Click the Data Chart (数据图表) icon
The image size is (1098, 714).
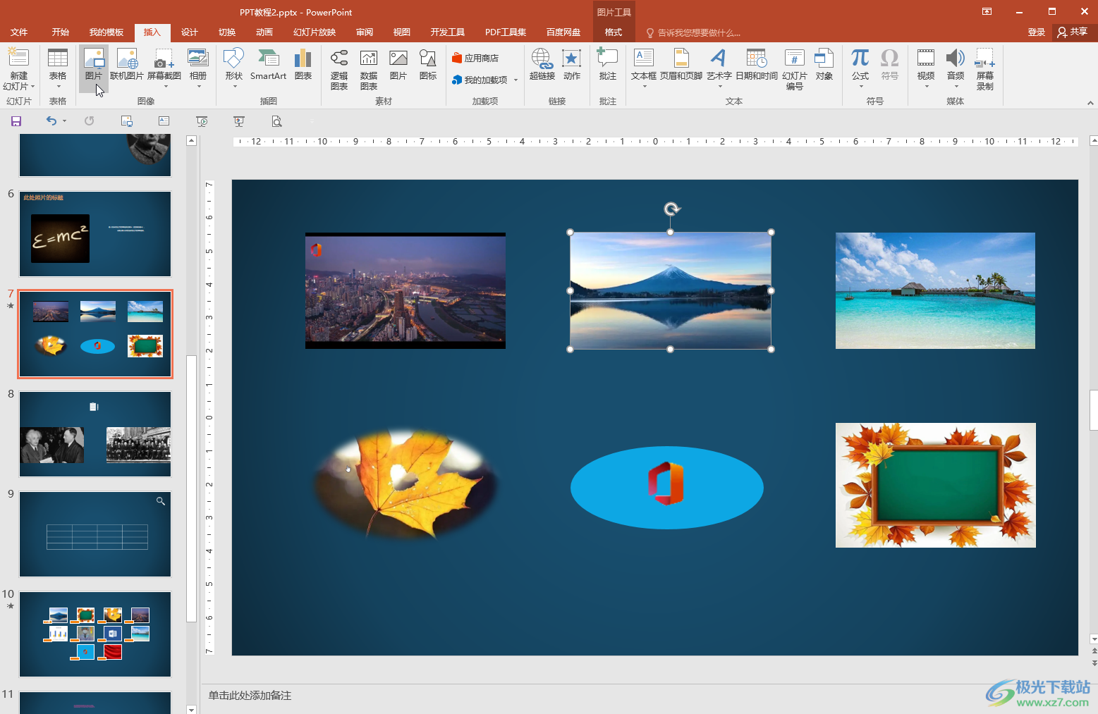[369, 69]
